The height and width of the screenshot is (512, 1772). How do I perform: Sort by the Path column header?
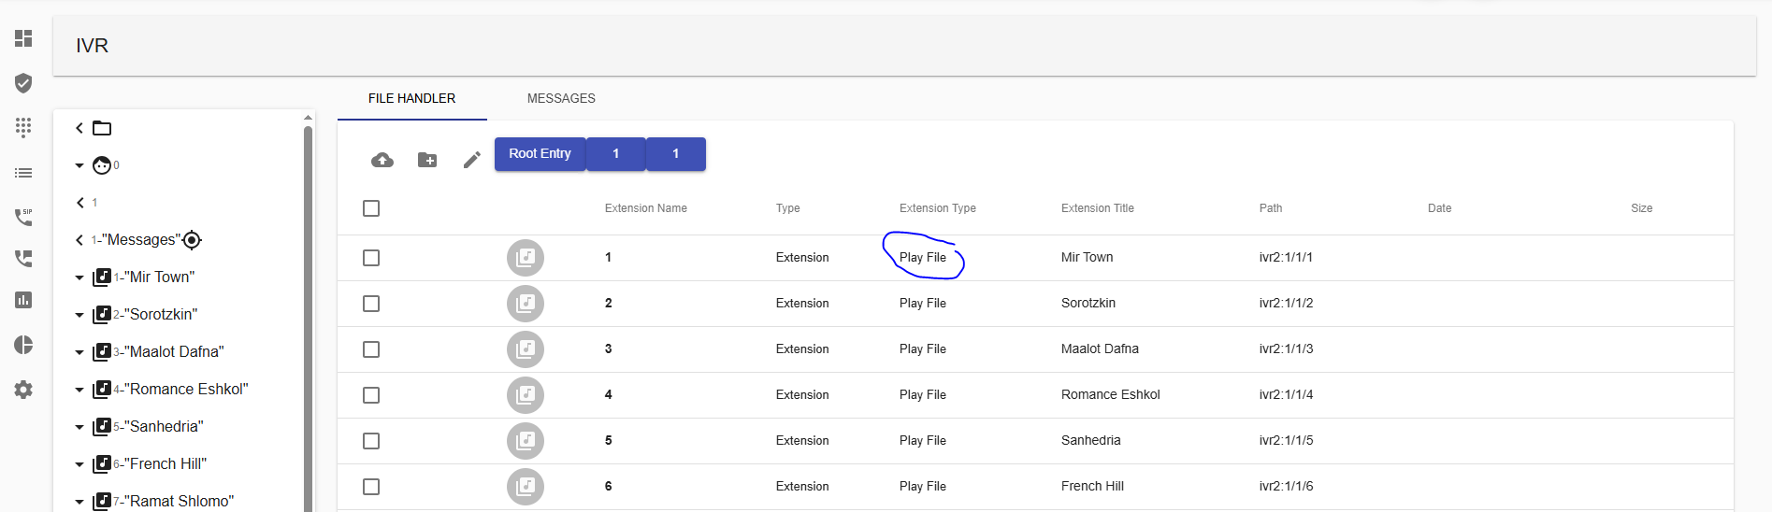tap(1271, 208)
